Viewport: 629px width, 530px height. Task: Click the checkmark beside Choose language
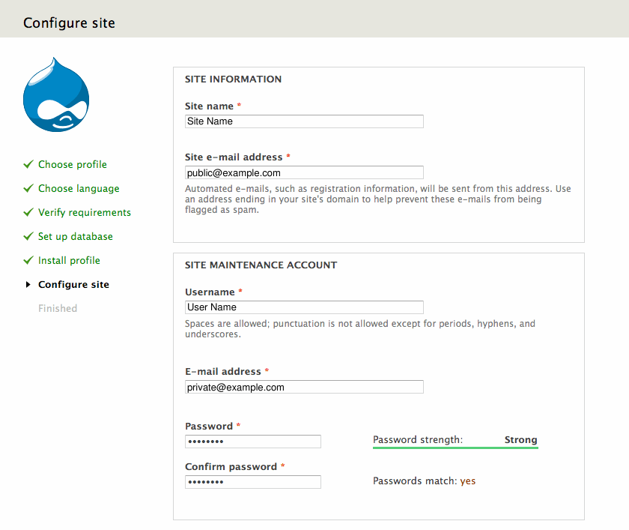coord(28,188)
